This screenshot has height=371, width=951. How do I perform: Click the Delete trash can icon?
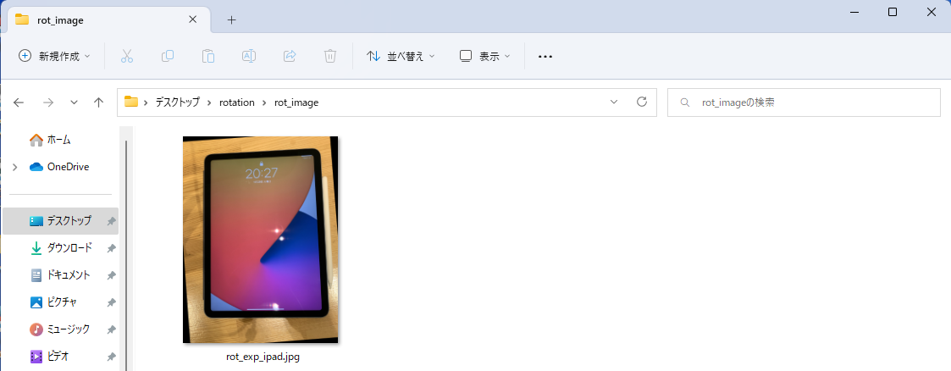pyautogui.click(x=330, y=57)
